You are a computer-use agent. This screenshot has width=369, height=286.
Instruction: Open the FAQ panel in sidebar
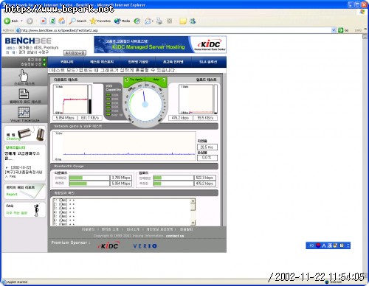pyautogui.click(x=24, y=210)
